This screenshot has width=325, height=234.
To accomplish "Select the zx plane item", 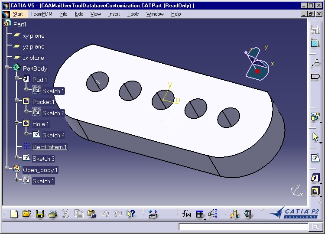I will pyautogui.click(x=33, y=58).
